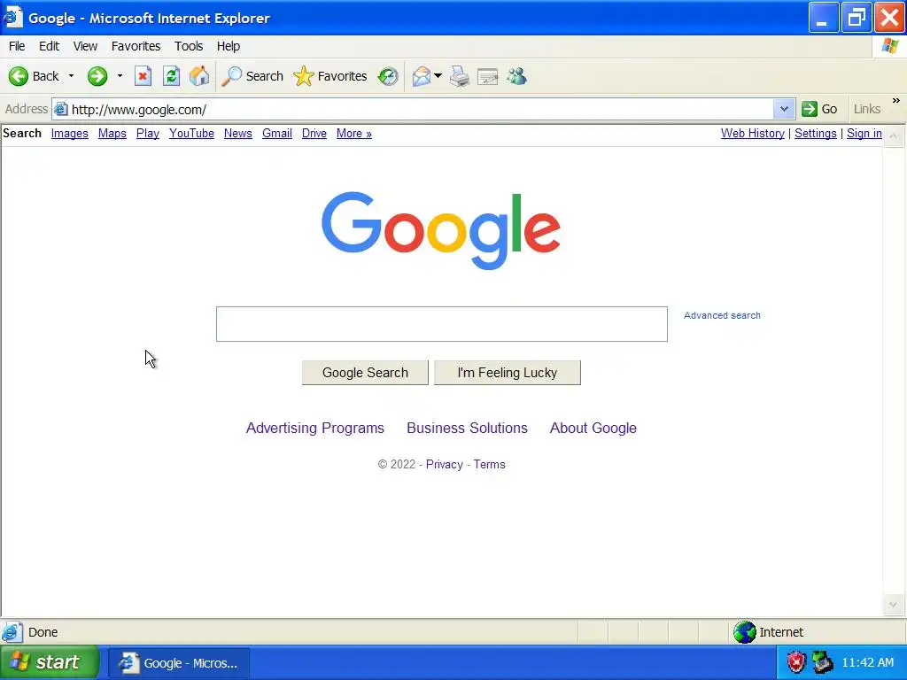This screenshot has height=680, width=907.
Task: Open the Maps link
Action: pyautogui.click(x=112, y=134)
